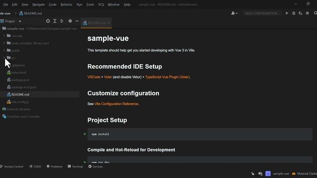
Task: Expand the node_modules folder arrow
Action: pos(3,43)
